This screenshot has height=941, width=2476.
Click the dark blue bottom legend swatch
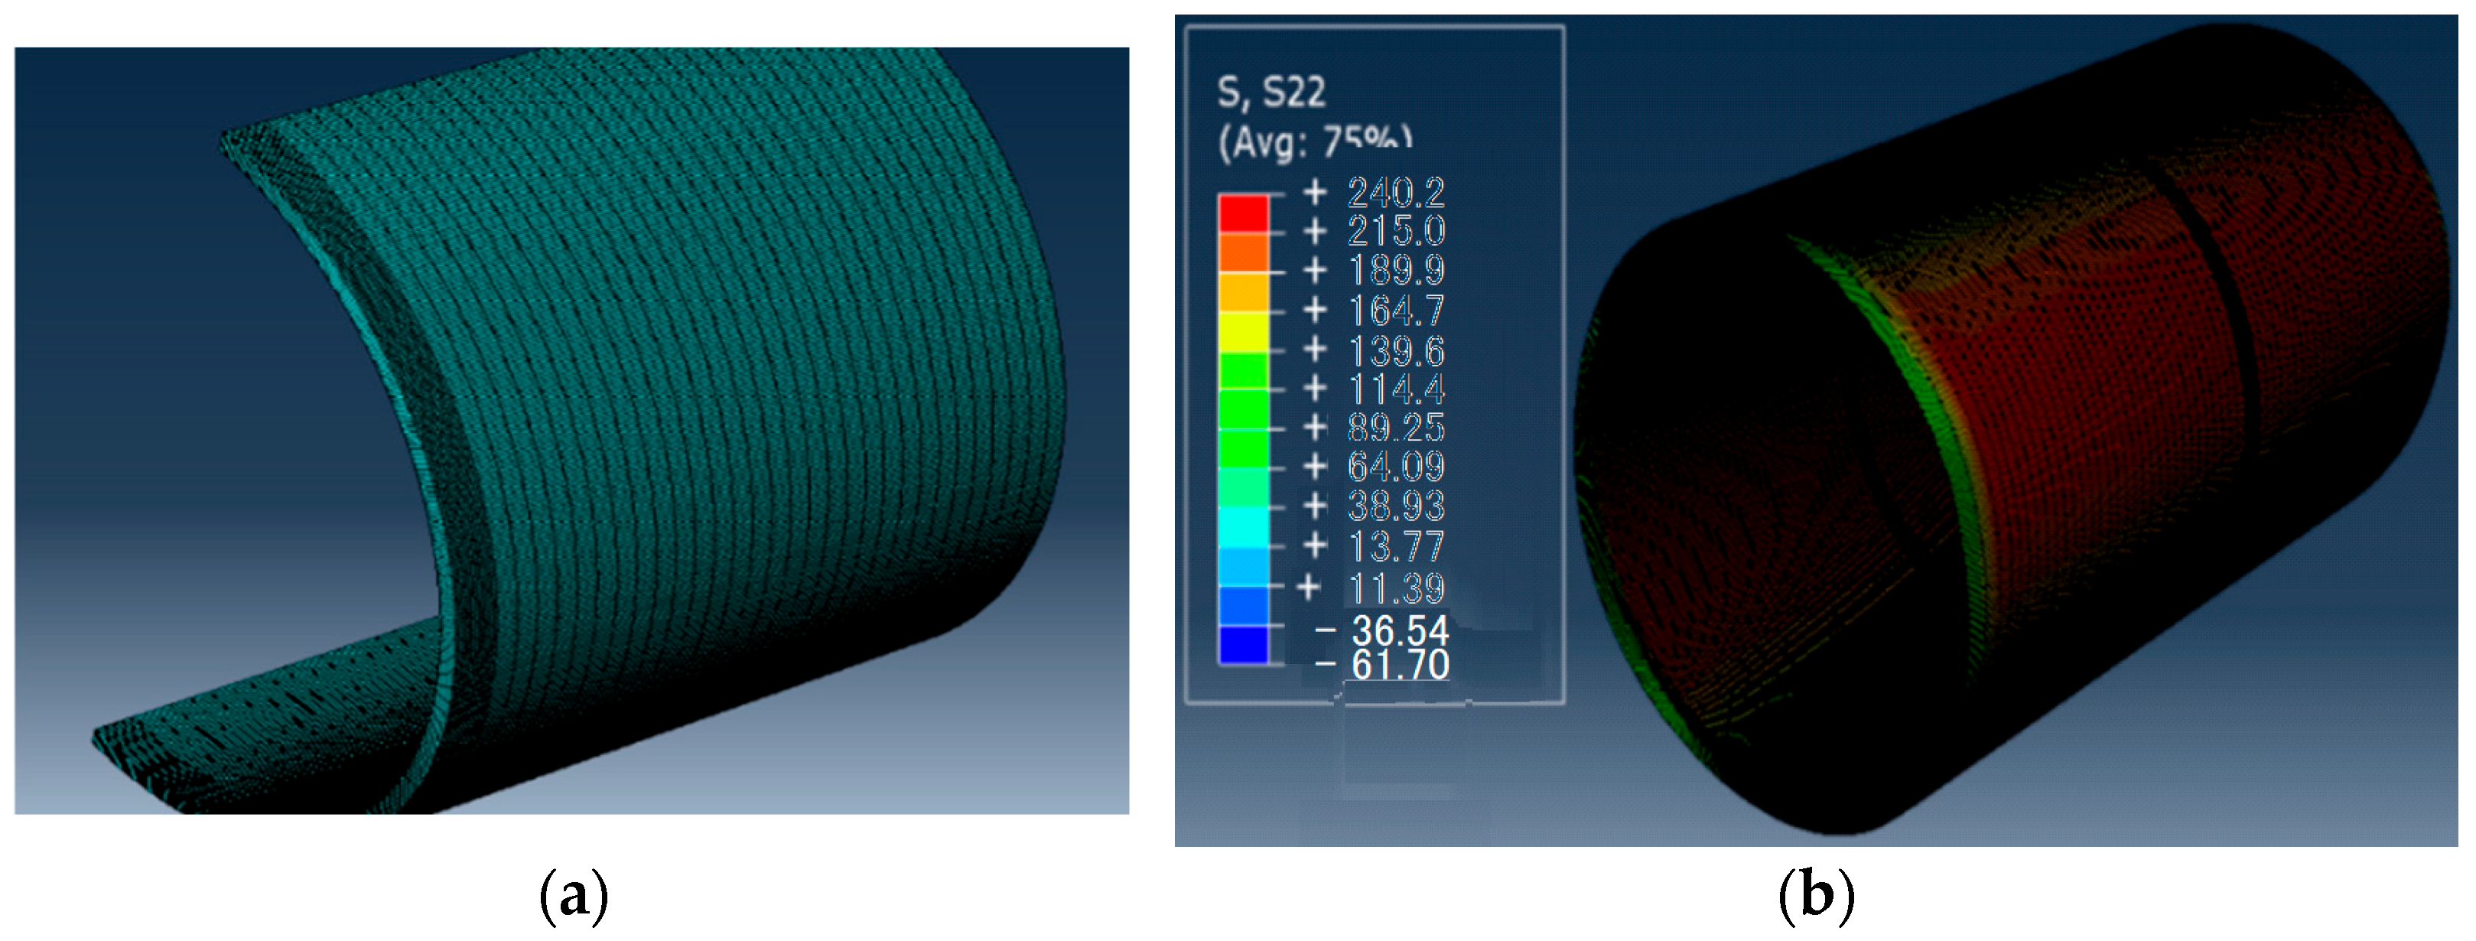point(1243,644)
